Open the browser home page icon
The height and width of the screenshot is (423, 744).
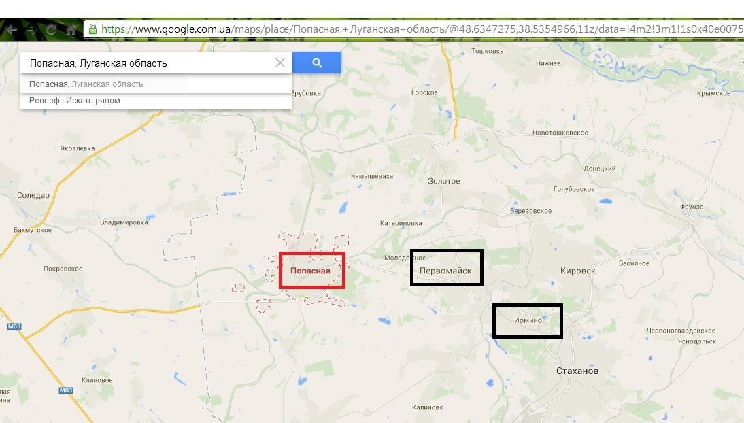click(x=71, y=29)
